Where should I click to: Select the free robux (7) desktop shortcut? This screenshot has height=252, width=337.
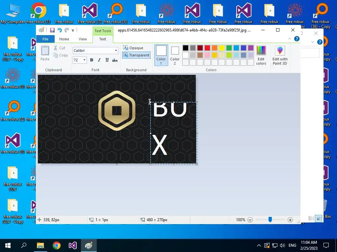click(90, 13)
